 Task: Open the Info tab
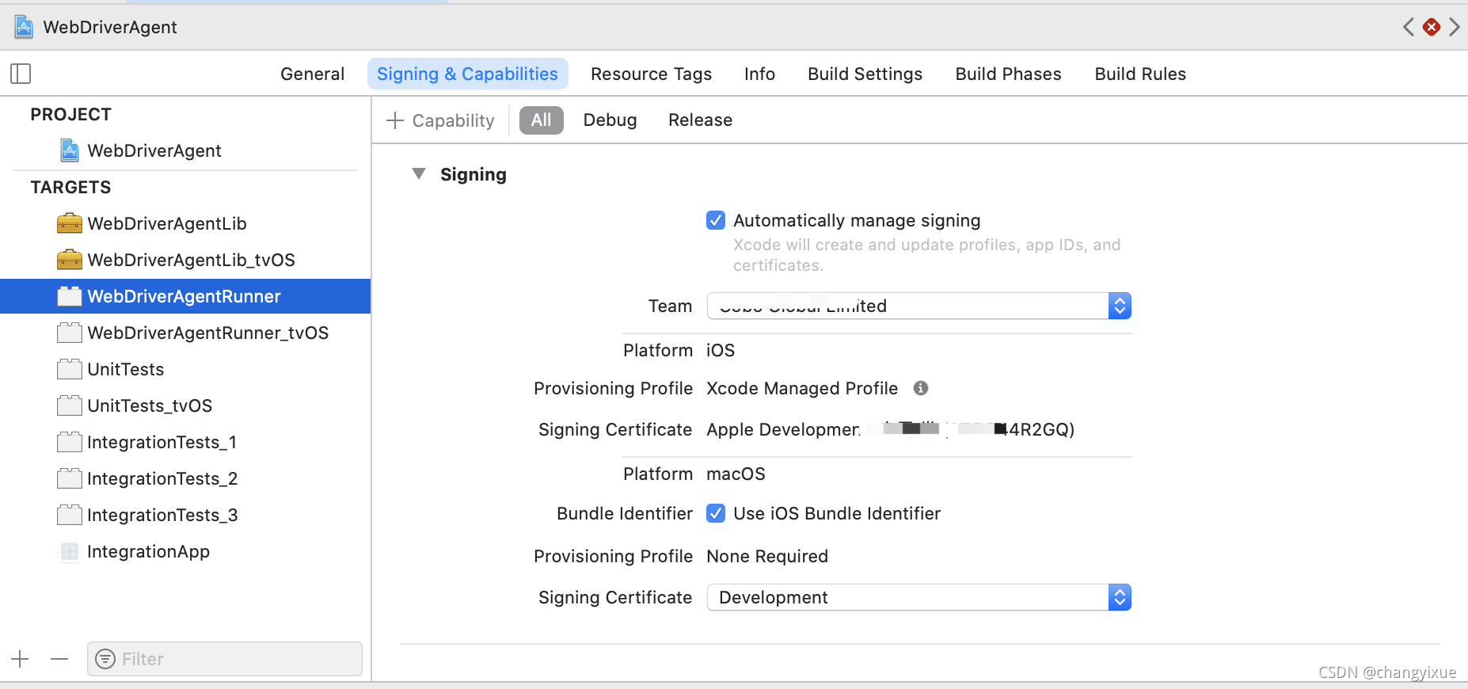tap(759, 74)
